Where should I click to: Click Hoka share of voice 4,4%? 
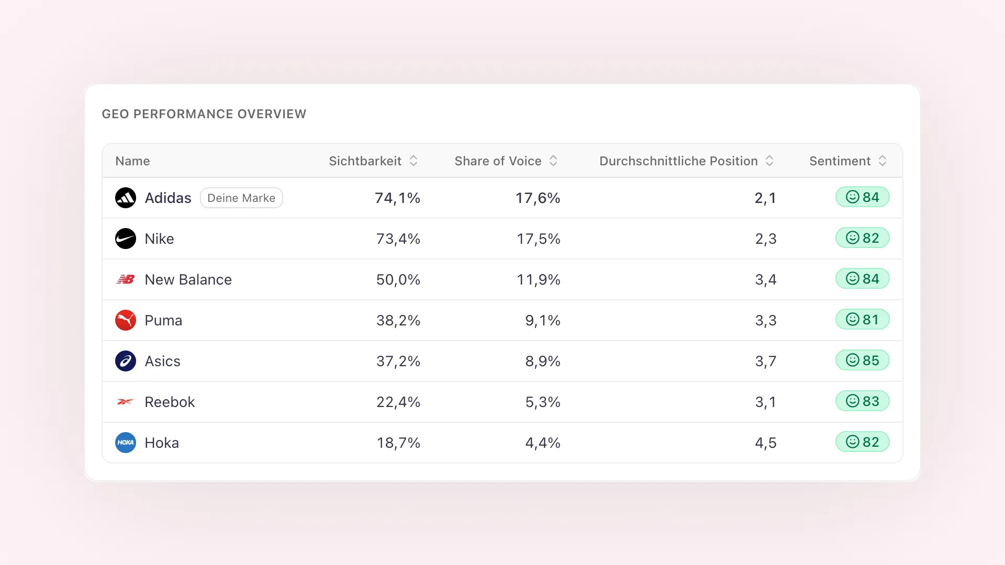point(543,443)
